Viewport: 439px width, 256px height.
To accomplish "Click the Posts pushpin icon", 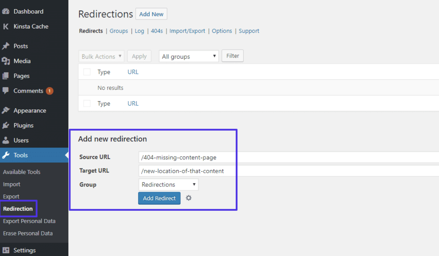I will [x=5, y=46].
